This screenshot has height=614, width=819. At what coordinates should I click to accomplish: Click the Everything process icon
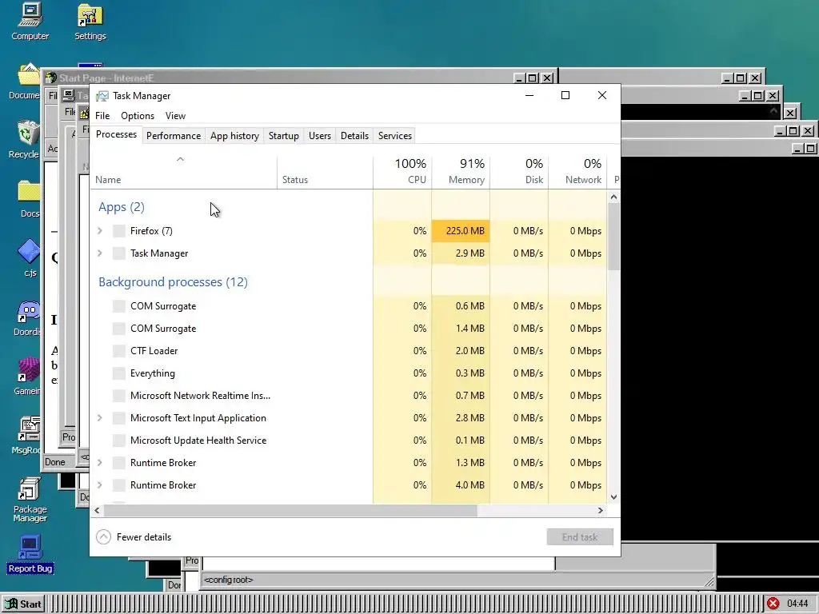(x=119, y=373)
